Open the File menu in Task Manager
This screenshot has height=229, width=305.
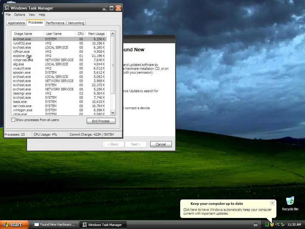[x=8, y=15]
